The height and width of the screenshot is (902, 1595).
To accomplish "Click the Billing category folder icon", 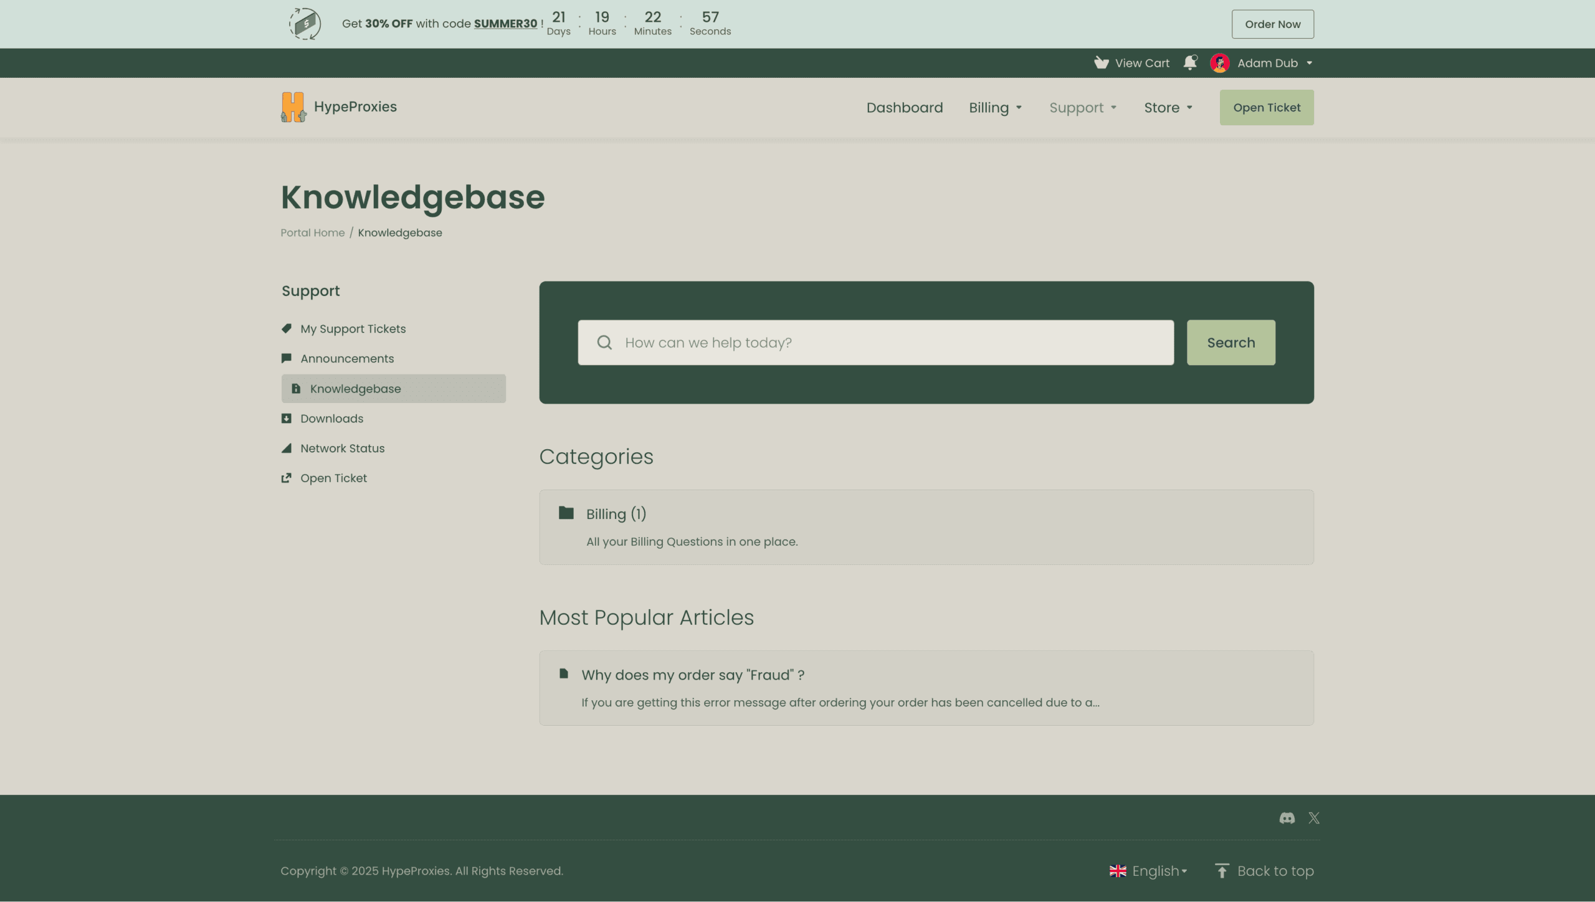I will [x=566, y=513].
